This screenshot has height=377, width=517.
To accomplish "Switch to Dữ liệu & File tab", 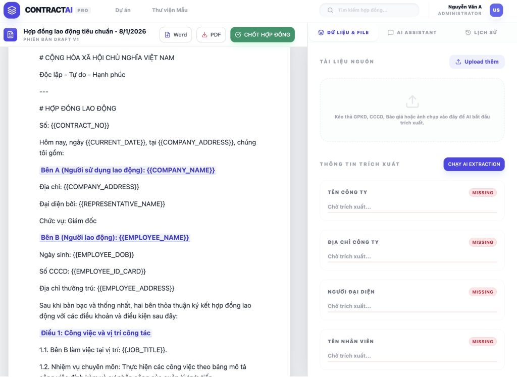I will (x=343, y=32).
